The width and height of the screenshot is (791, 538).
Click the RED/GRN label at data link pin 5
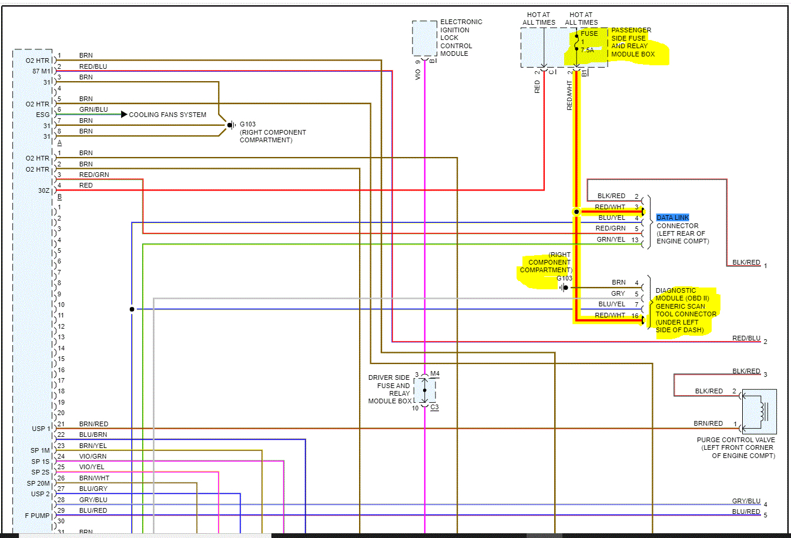[x=611, y=228]
